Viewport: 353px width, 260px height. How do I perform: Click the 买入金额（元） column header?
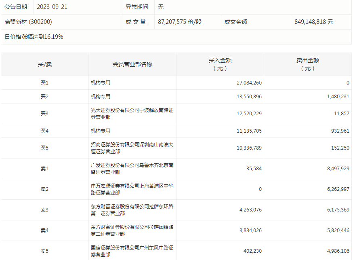tap(220, 64)
